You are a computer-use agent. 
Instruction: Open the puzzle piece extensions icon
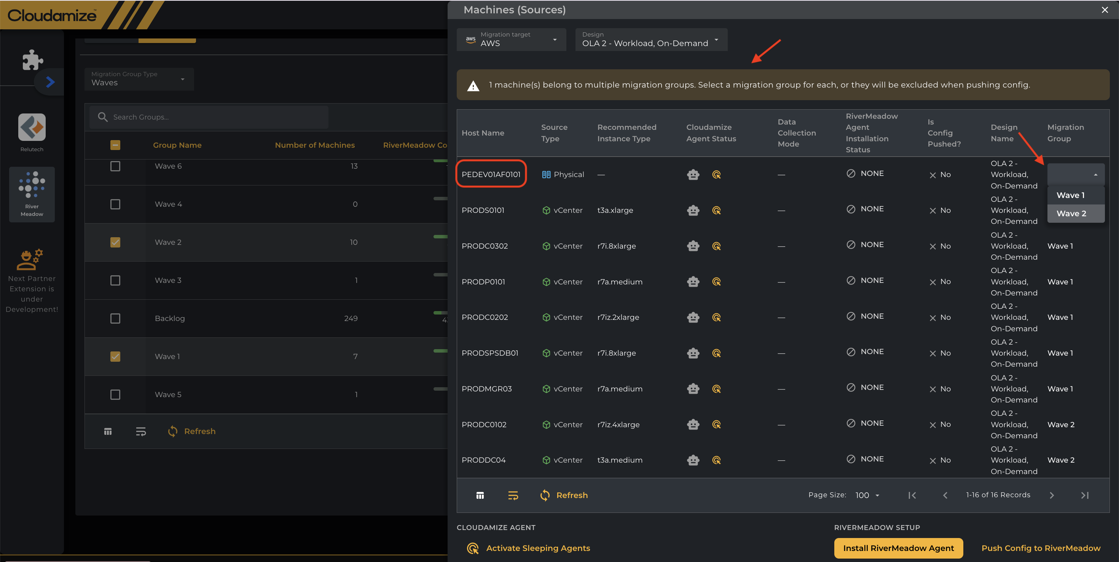(33, 59)
